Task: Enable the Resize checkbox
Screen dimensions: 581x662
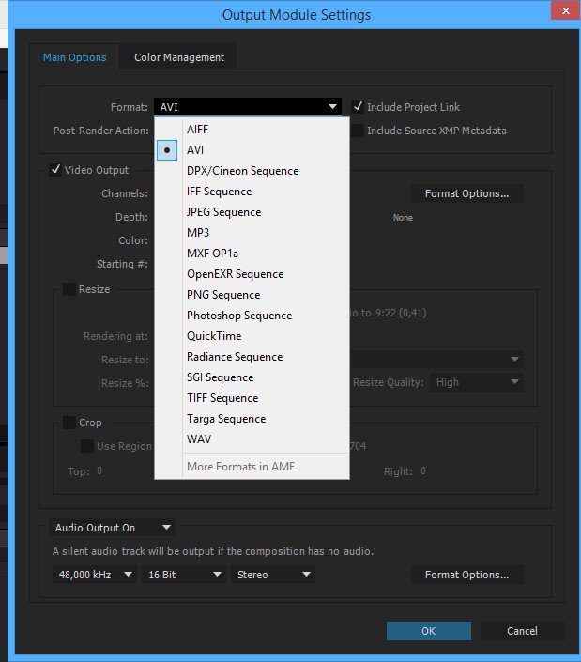Action: (69, 289)
